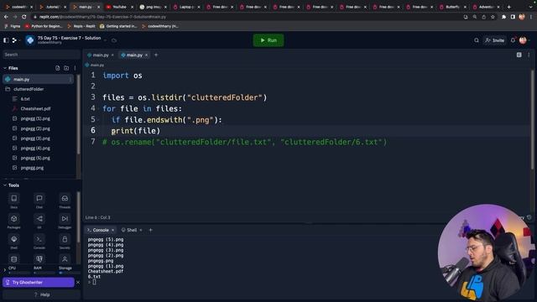Create a new file icon
This screenshot has height=302, width=537.
58,68
